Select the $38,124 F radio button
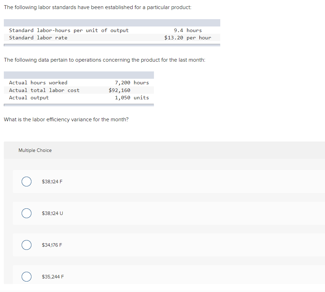This screenshot has height=292, width=325. pyautogui.click(x=26, y=182)
